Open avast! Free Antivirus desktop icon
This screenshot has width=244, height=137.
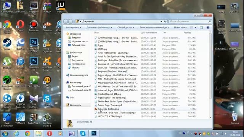47,64
